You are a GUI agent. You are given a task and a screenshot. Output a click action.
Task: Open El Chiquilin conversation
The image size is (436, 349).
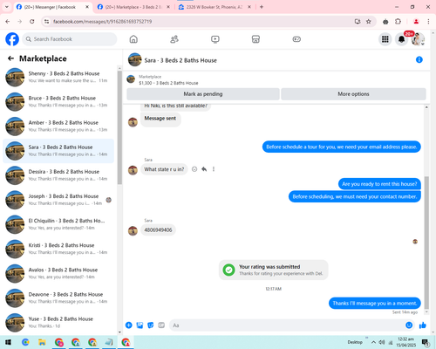click(x=58, y=224)
